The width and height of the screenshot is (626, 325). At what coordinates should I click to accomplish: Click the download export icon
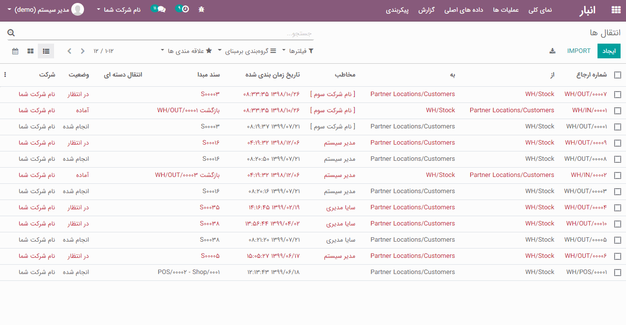(552, 51)
